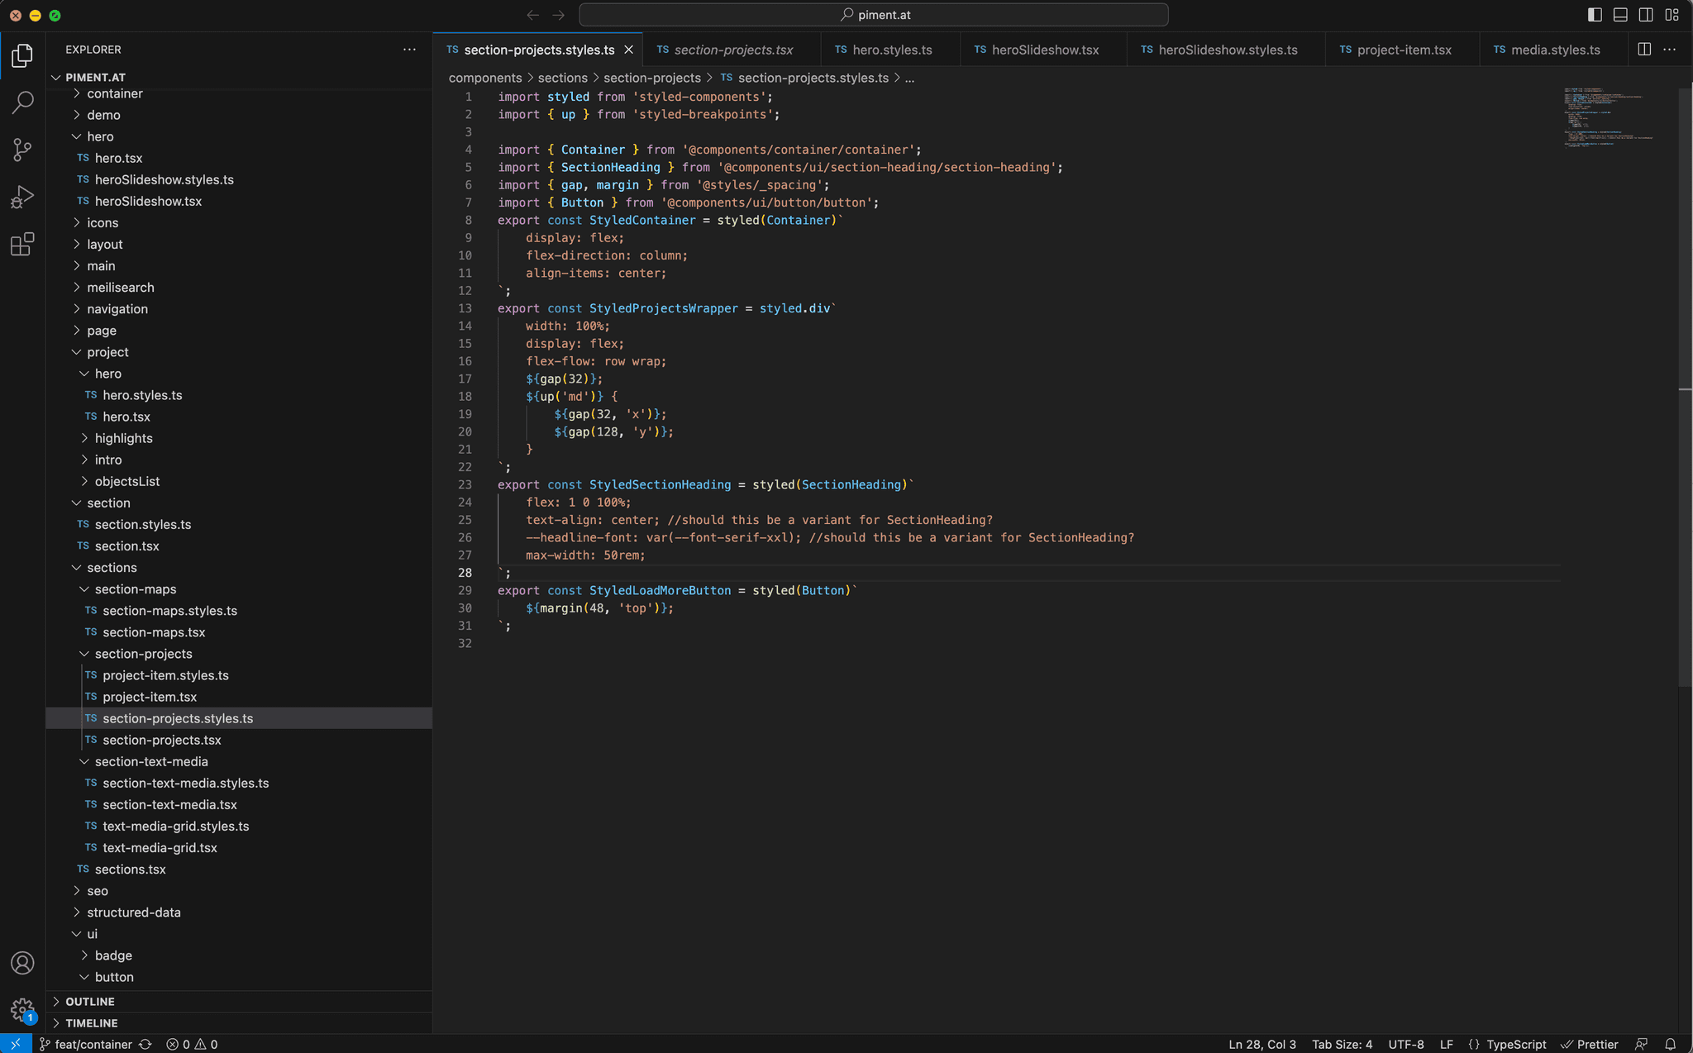Screen dimensions: 1693x1053
Task: Toggle secondary side bar visibility
Action: 1646,15
